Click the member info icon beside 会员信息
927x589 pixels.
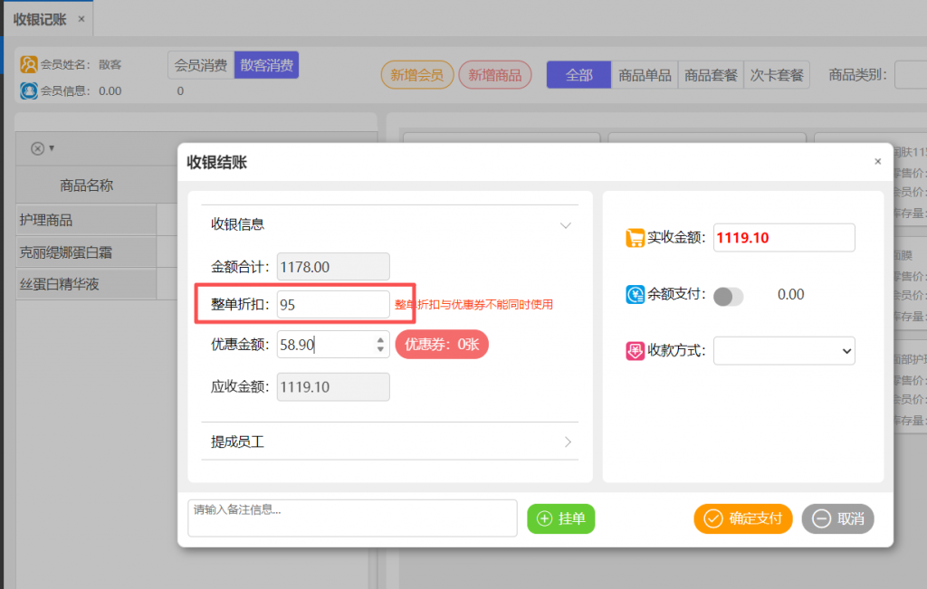click(x=29, y=90)
